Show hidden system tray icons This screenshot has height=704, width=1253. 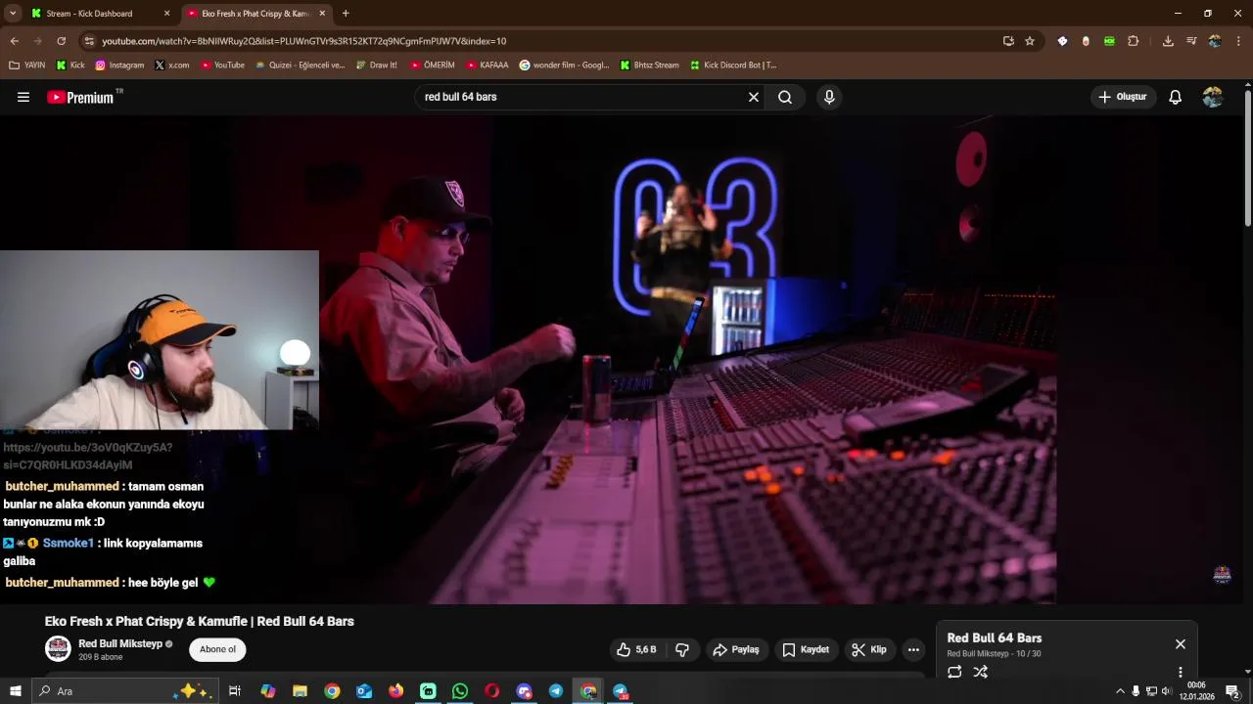click(1120, 691)
